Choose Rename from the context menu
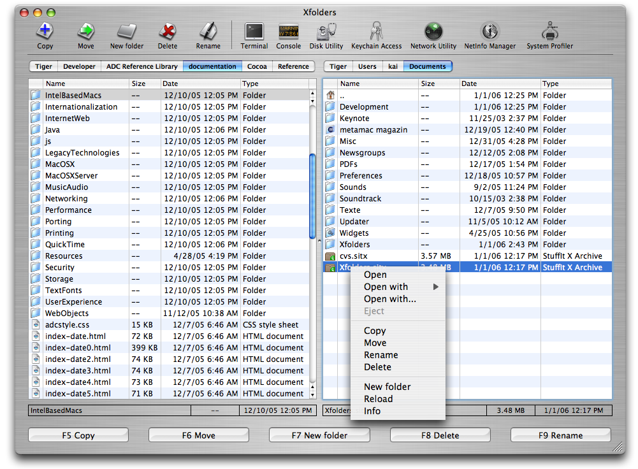This screenshot has height=469, width=638. (398, 355)
